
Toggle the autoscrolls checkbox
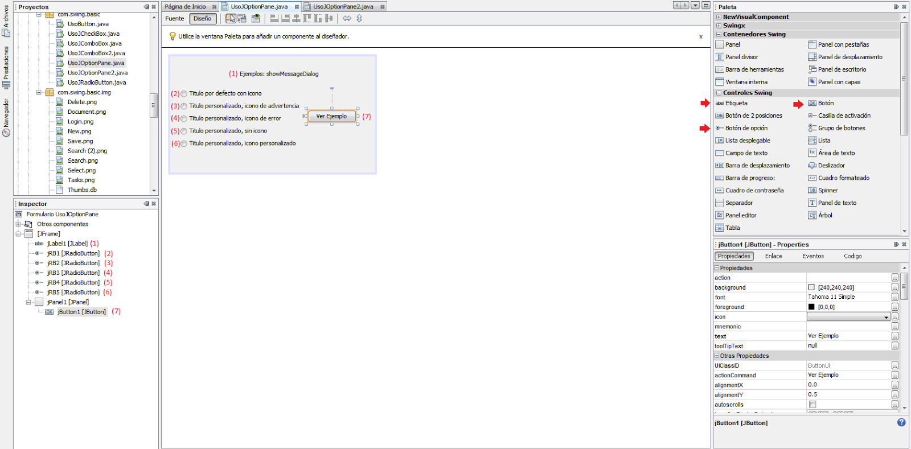point(812,405)
